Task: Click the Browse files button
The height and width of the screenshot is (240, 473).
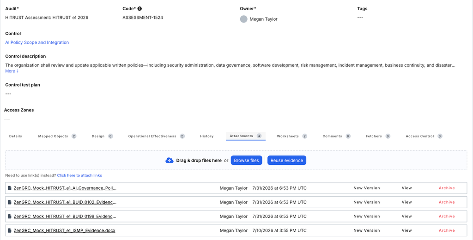Action: click(247, 160)
